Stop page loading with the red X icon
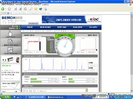The height and width of the screenshot is (99, 133). [x=16, y=9]
